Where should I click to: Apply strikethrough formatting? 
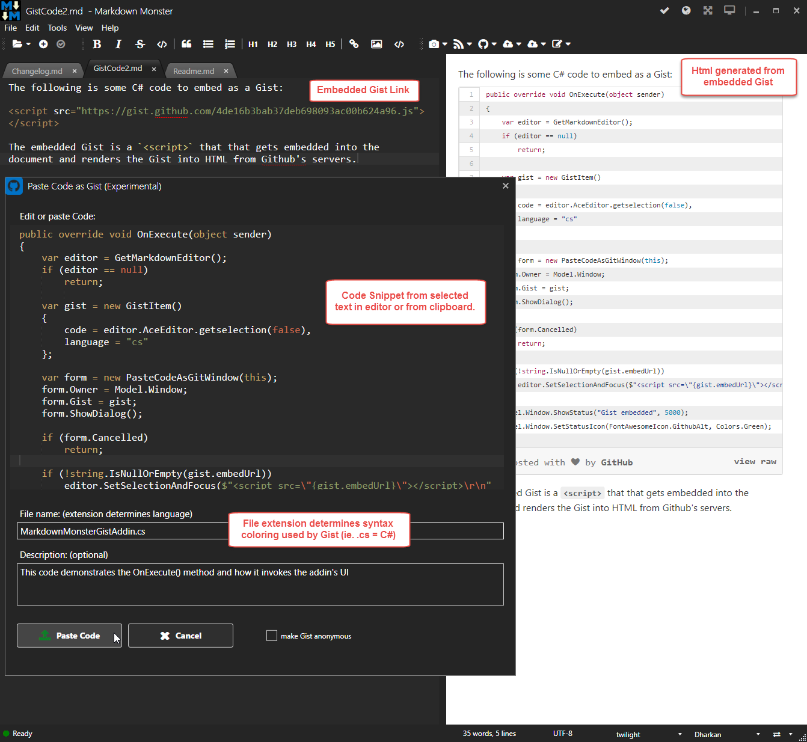pos(140,44)
